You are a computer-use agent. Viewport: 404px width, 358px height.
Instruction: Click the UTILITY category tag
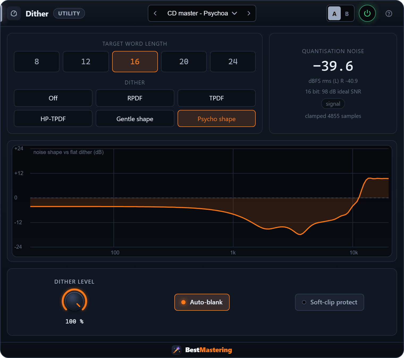(x=69, y=13)
